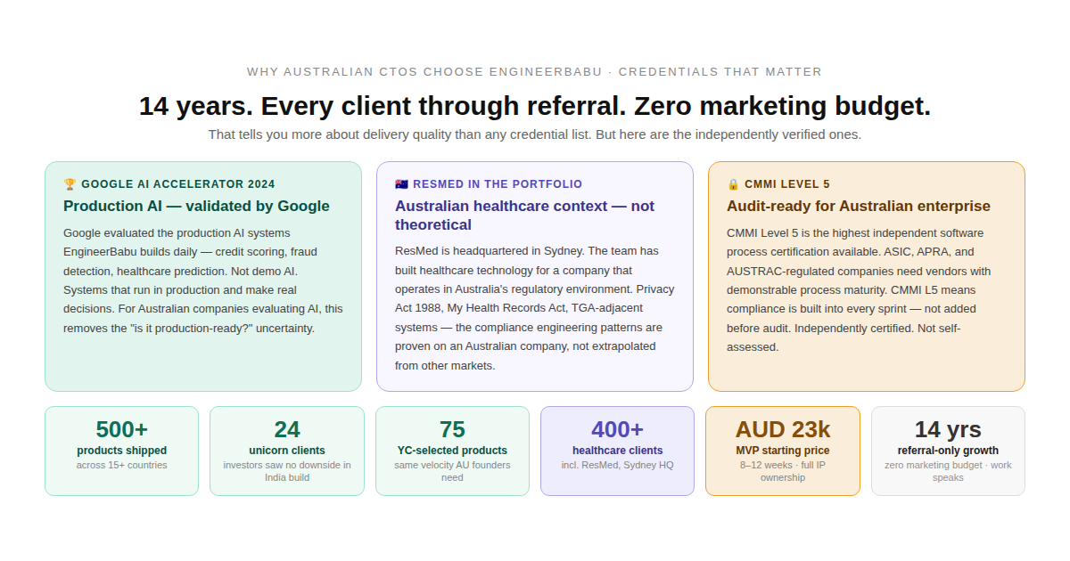Click the "MVP starting price" label

pyautogui.click(x=783, y=451)
